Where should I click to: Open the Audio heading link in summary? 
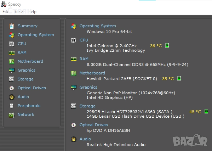[85, 139]
